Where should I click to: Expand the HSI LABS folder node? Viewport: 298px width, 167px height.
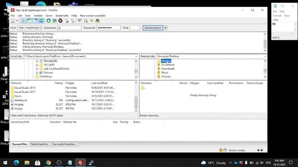(37, 65)
